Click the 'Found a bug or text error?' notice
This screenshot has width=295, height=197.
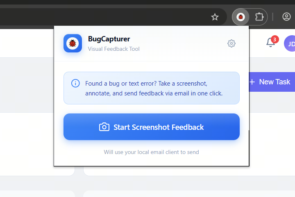pyautogui.click(x=152, y=88)
